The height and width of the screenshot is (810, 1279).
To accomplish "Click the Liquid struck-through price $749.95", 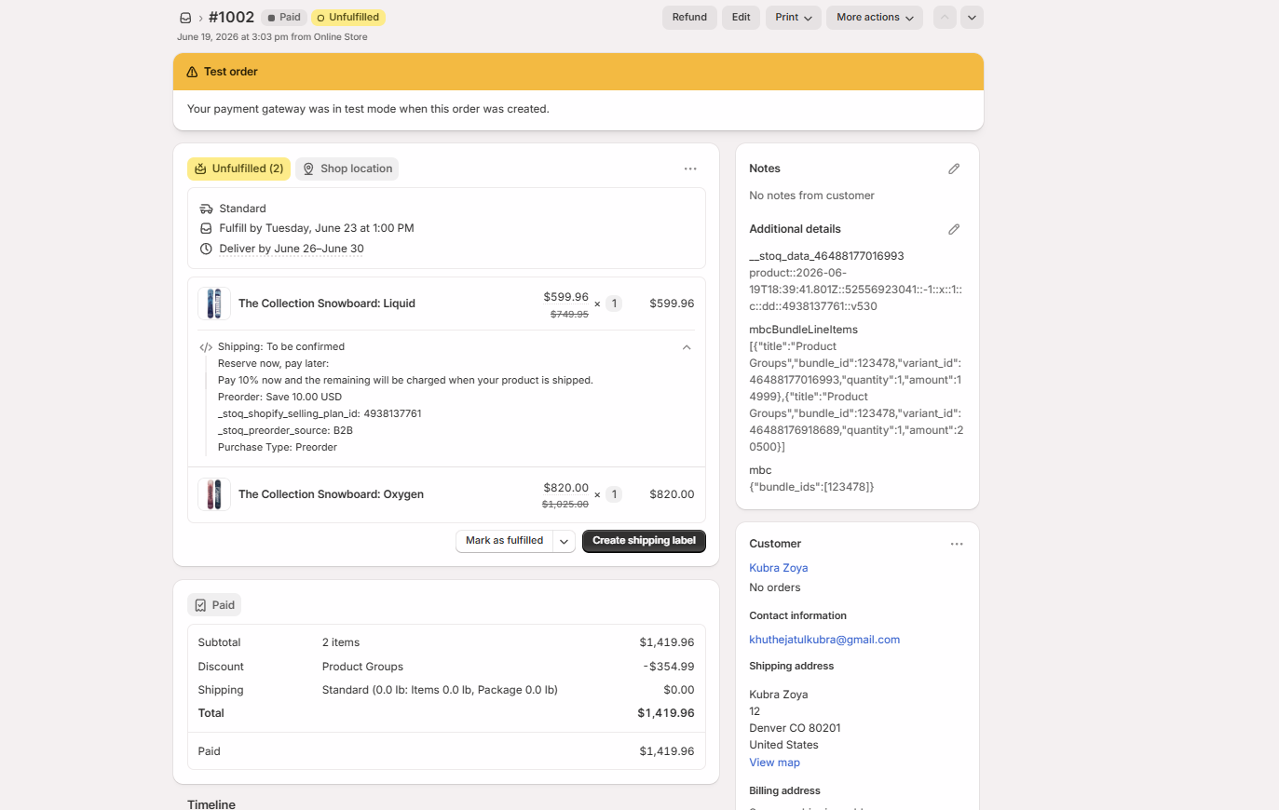I will [569, 315].
